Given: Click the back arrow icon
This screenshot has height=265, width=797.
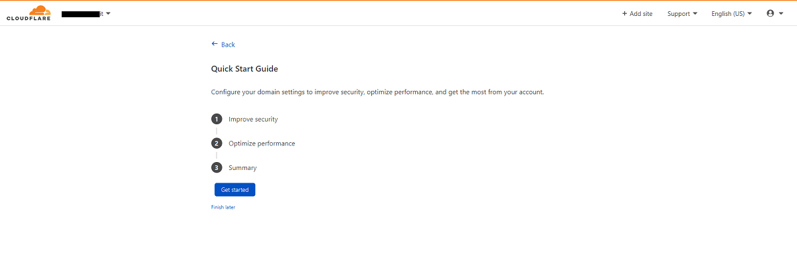Looking at the screenshot, I should (215, 44).
